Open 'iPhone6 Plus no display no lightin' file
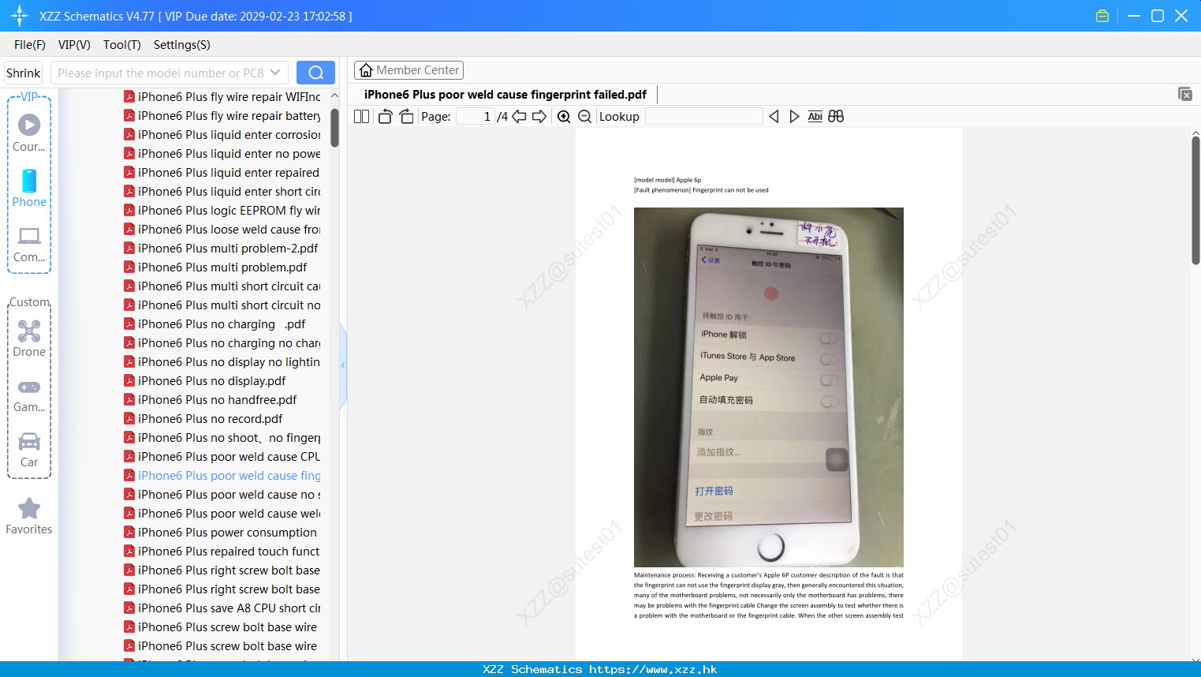Image resolution: width=1201 pixels, height=677 pixels. (x=222, y=362)
